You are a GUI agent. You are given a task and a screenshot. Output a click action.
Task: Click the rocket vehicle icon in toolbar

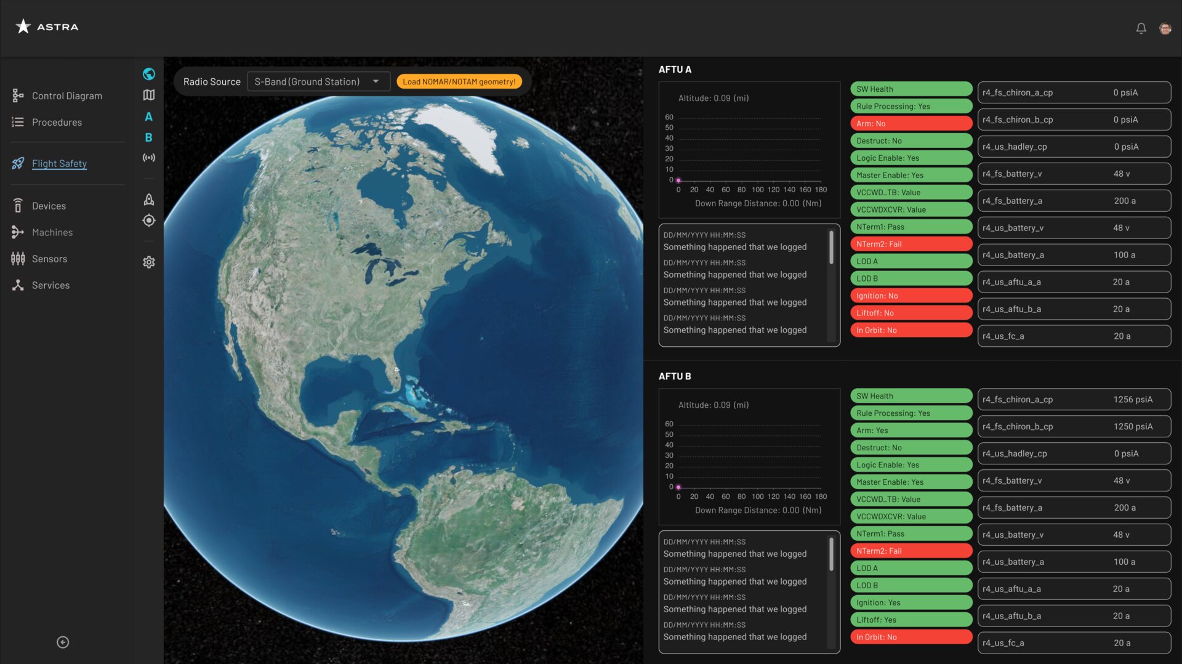148,199
